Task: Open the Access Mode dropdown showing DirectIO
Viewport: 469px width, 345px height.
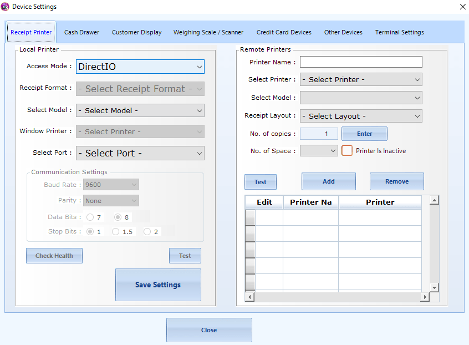Action: pos(140,67)
